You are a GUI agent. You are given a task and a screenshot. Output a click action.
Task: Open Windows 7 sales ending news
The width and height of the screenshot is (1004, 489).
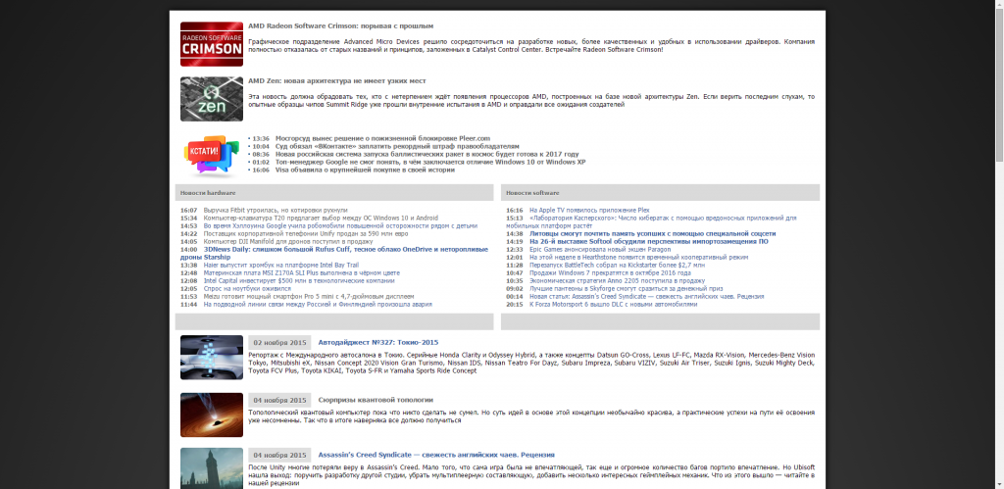click(x=610, y=272)
